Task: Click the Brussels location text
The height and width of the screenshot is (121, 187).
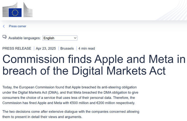Action: [67, 48]
